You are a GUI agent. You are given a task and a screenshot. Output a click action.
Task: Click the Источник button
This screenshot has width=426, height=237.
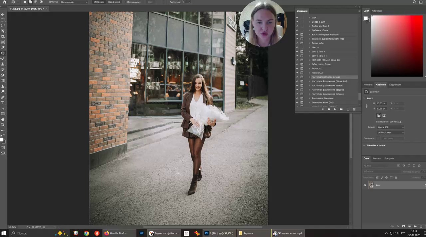99,2
